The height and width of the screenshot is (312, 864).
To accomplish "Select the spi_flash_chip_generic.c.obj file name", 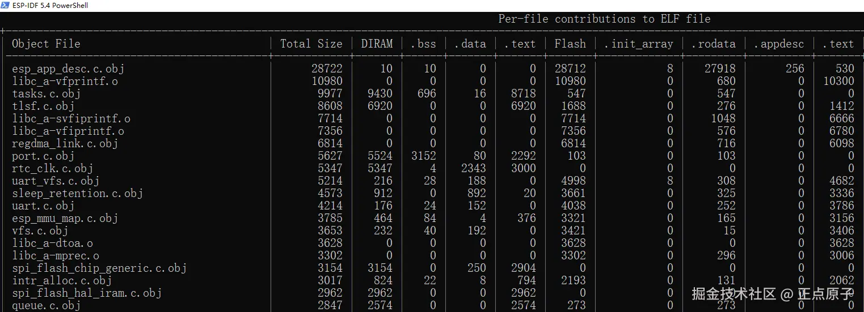I will tap(99, 268).
